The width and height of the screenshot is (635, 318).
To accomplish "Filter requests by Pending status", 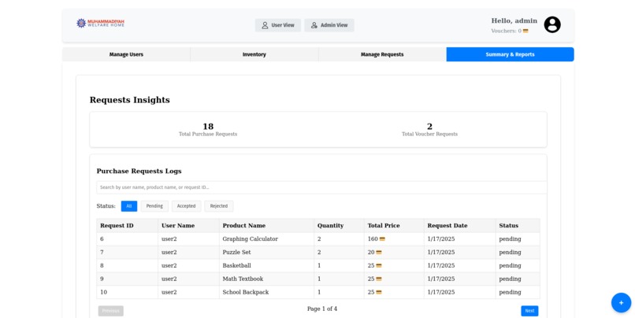I will coord(154,206).
